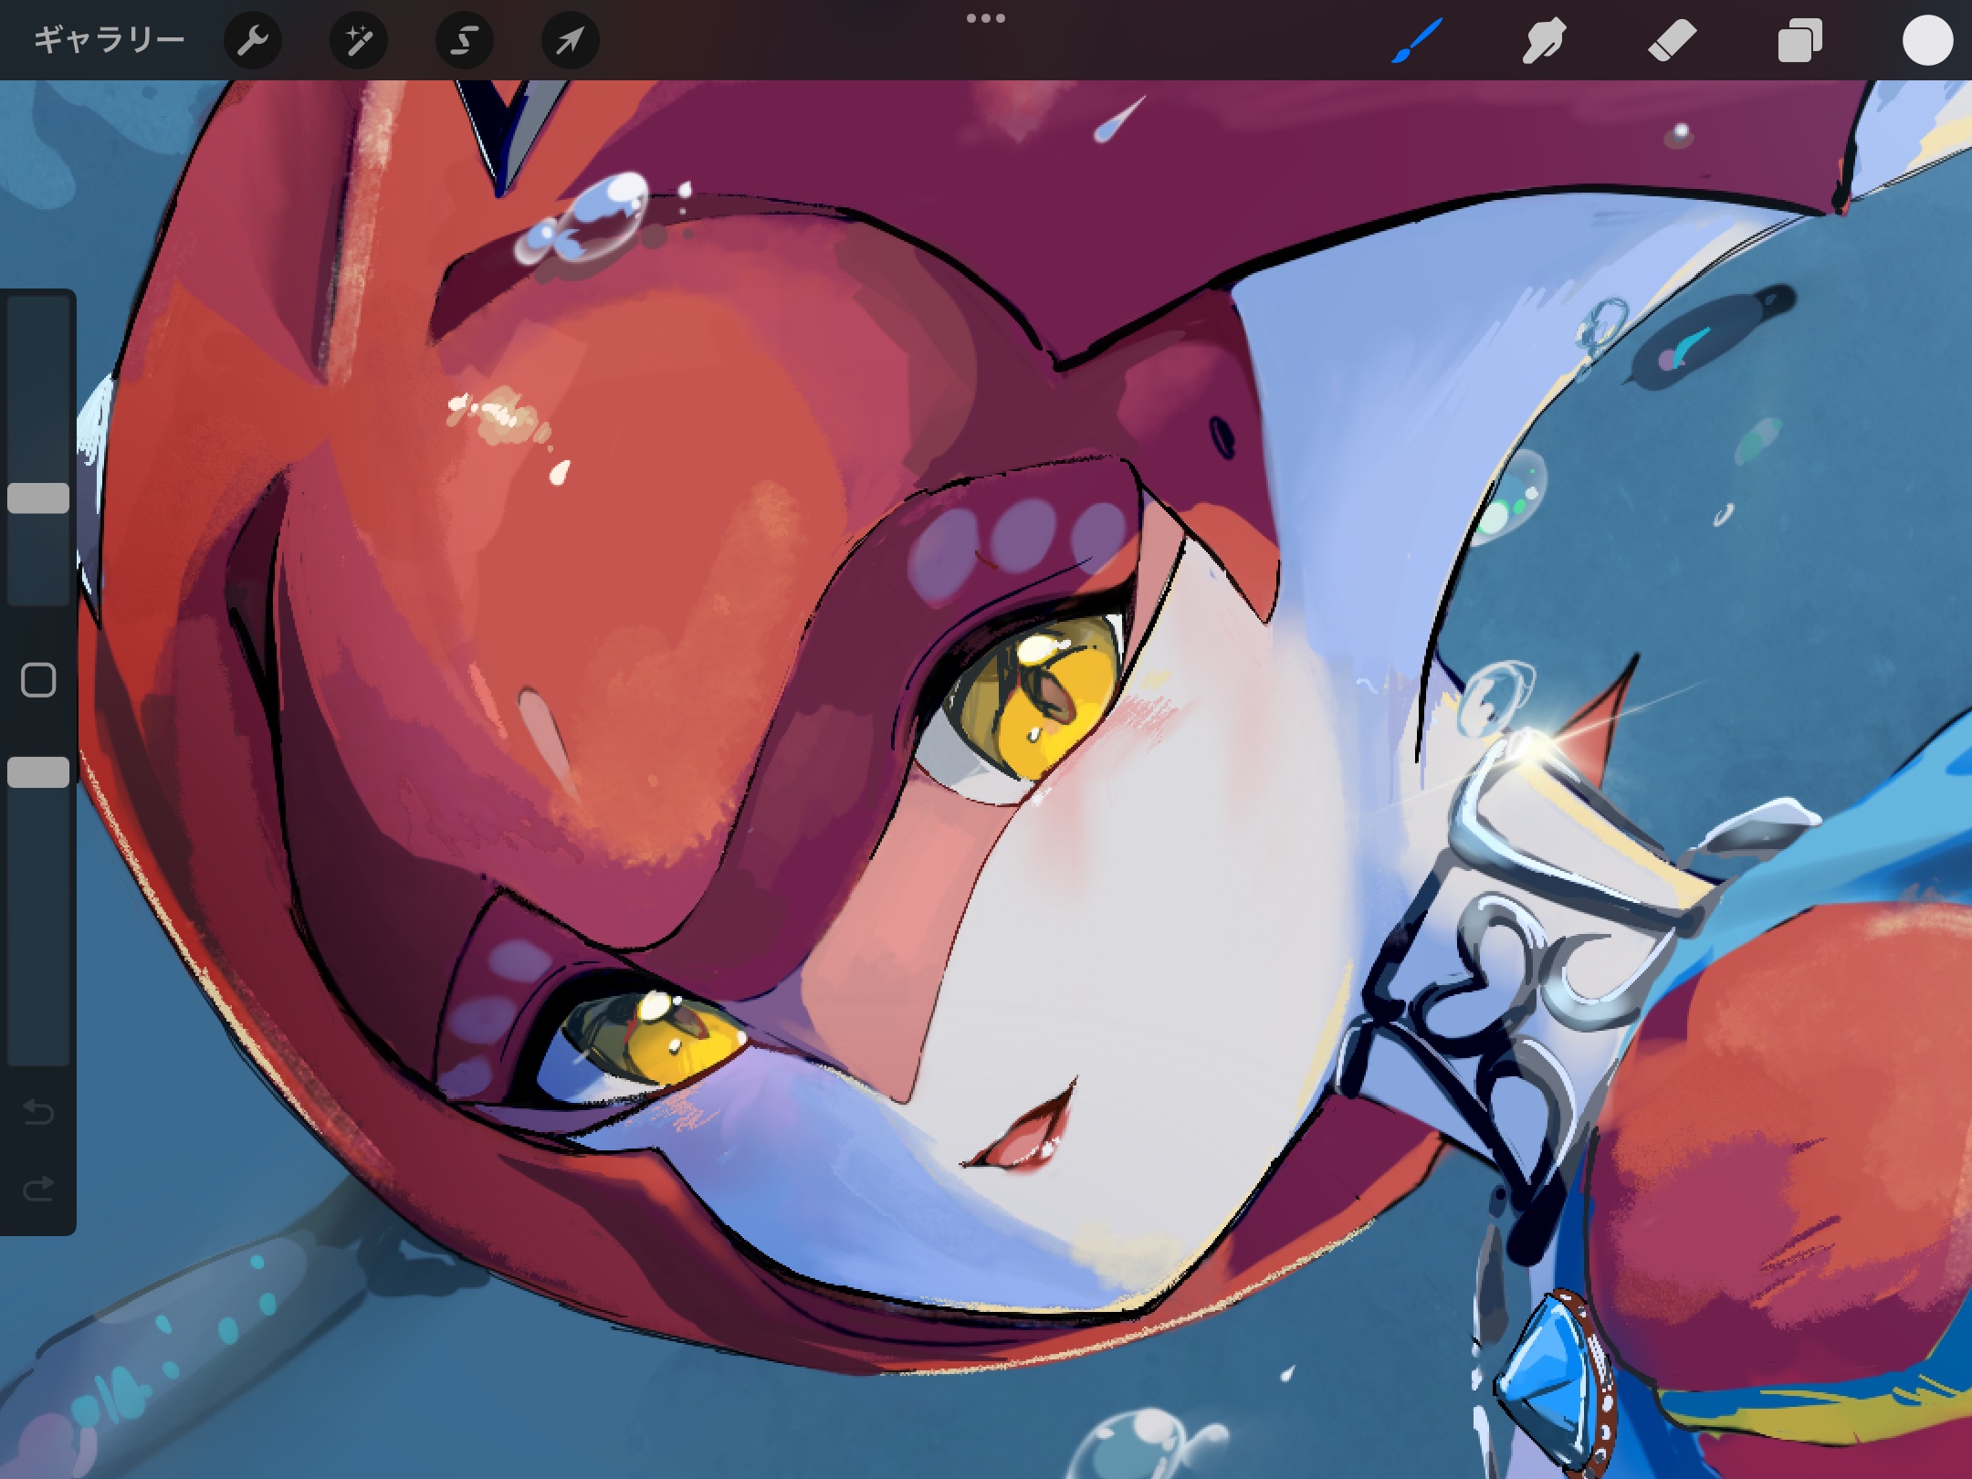
Task: Tap the square modify button in sidebar
Action: [x=38, y=680]
